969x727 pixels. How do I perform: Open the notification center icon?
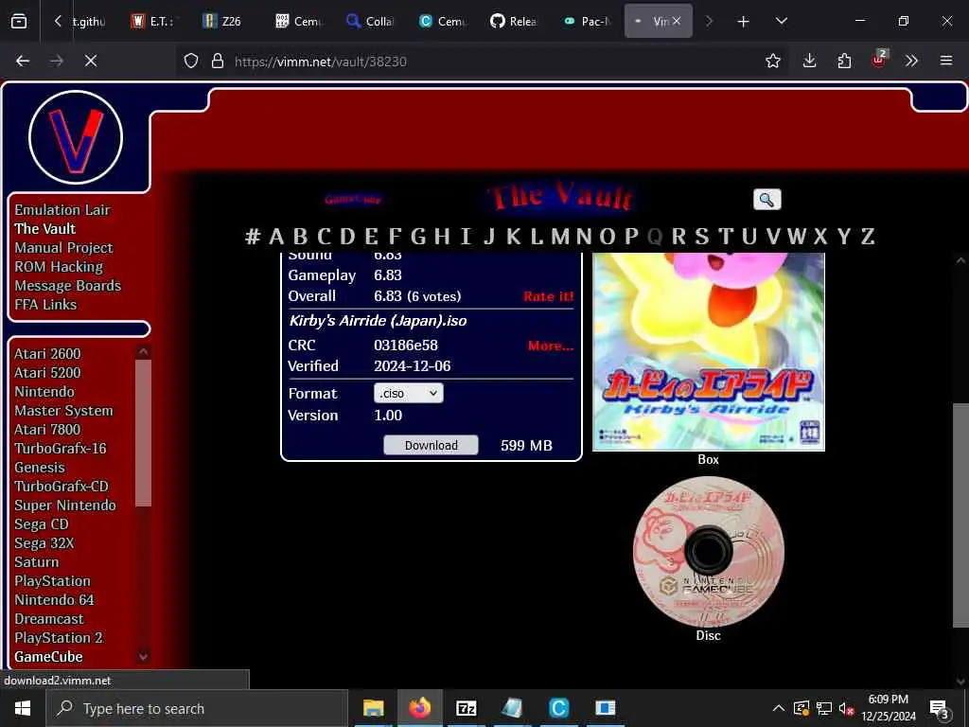click(x=940, y=710)
